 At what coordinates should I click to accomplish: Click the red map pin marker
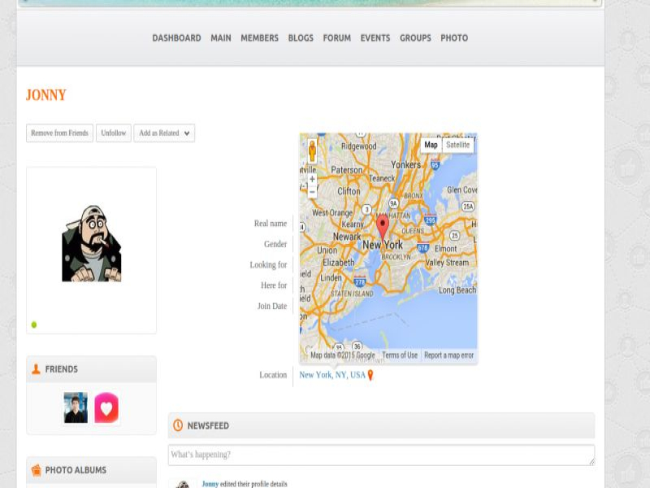pos(383,225)
